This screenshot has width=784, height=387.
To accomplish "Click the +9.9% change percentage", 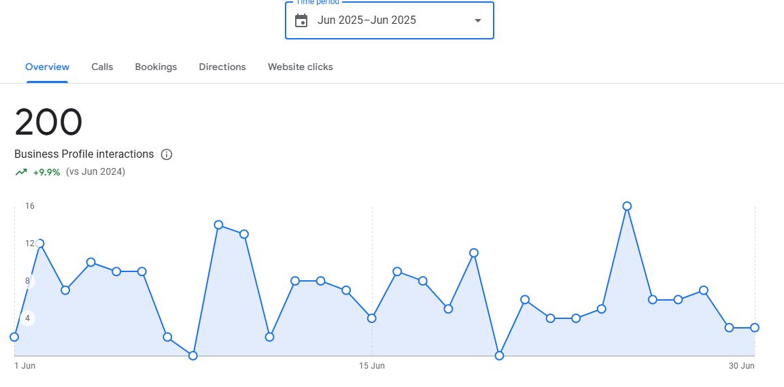I will pos(46,172).
